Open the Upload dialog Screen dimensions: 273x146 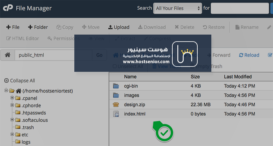point(119,27)
